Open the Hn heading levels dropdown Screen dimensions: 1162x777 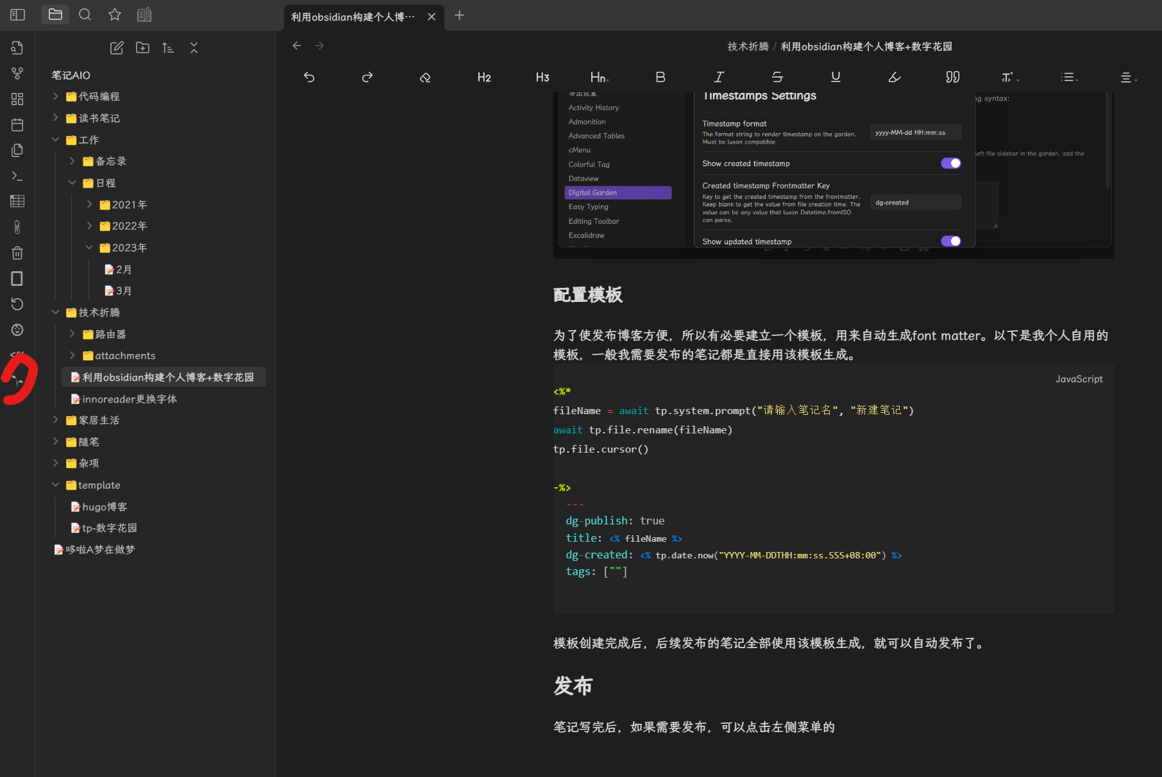[x=600, y=77]
